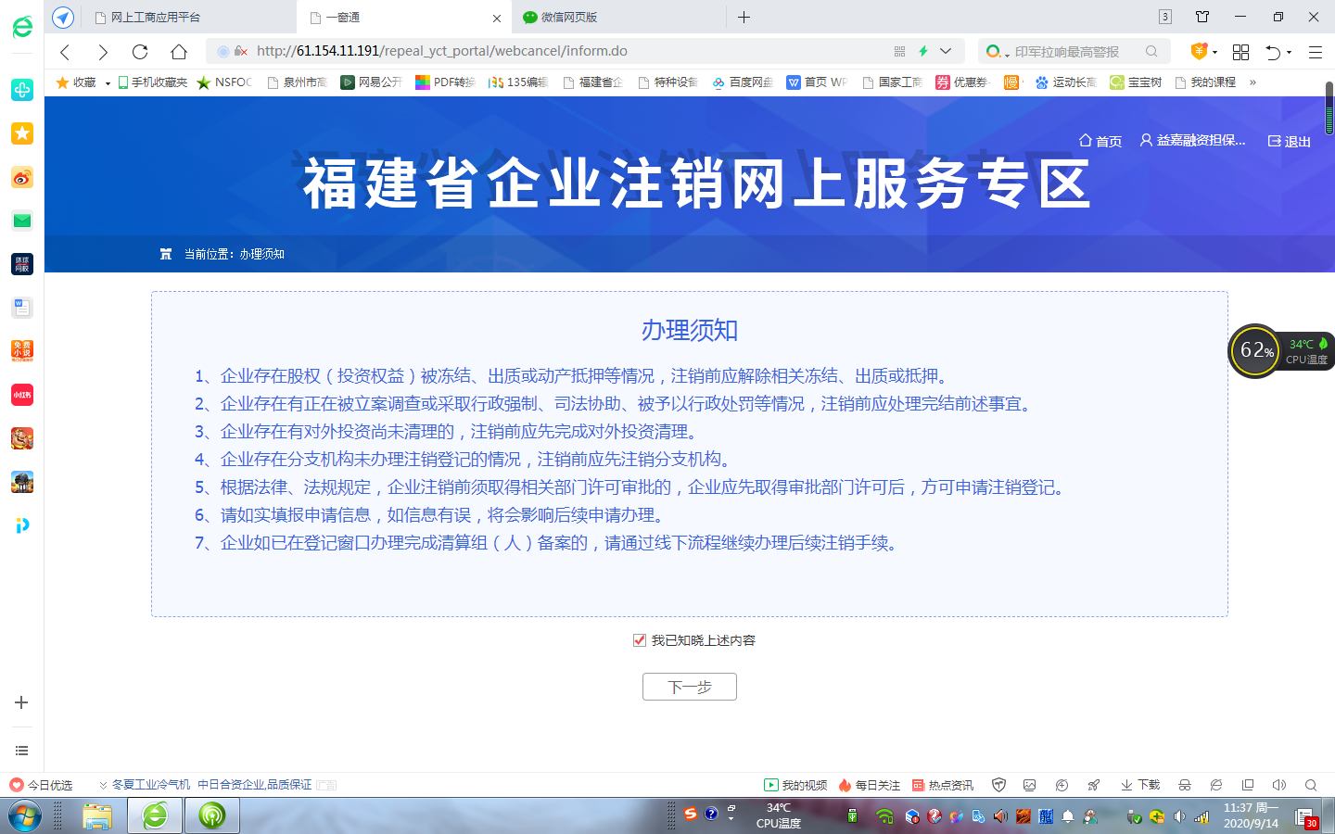Image resolution: width=1335 pixels, height=834 pixels.
Task: Click the 退出 logout link
Action: 1290,141
